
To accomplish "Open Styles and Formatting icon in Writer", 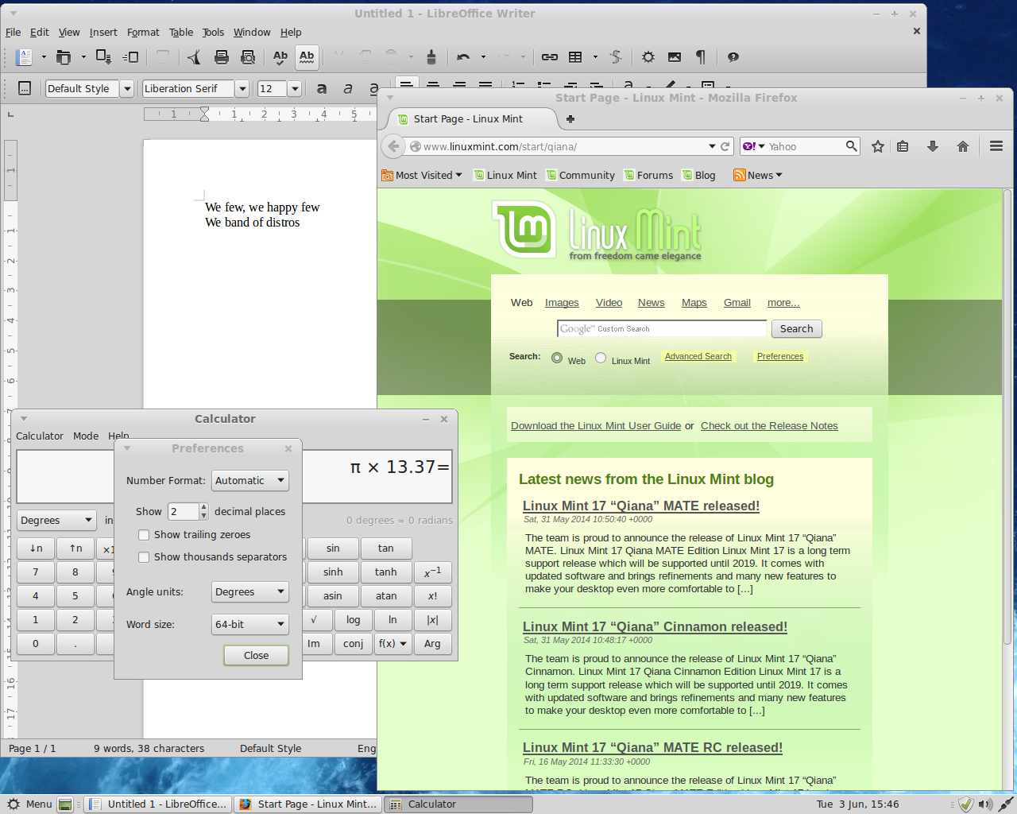I will 25,88.
